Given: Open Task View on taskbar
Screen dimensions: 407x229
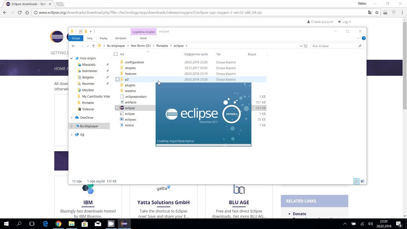Looking at the screenshot, I should tap(32, 224).
